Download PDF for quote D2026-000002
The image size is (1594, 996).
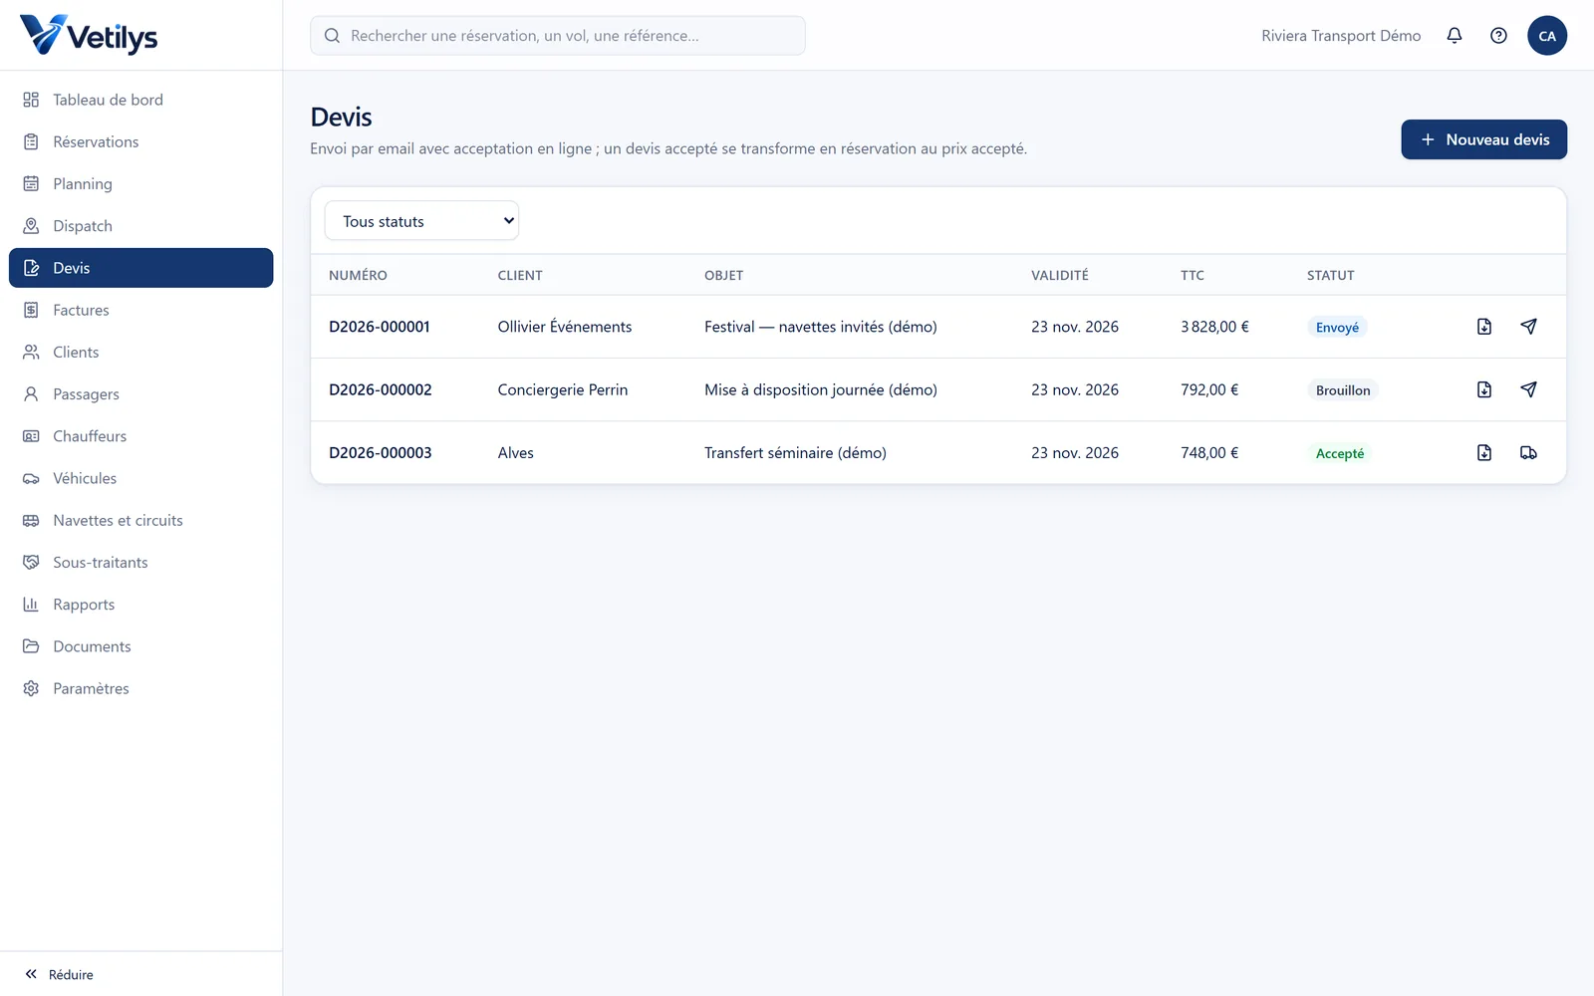click(x=1484, y=389)
